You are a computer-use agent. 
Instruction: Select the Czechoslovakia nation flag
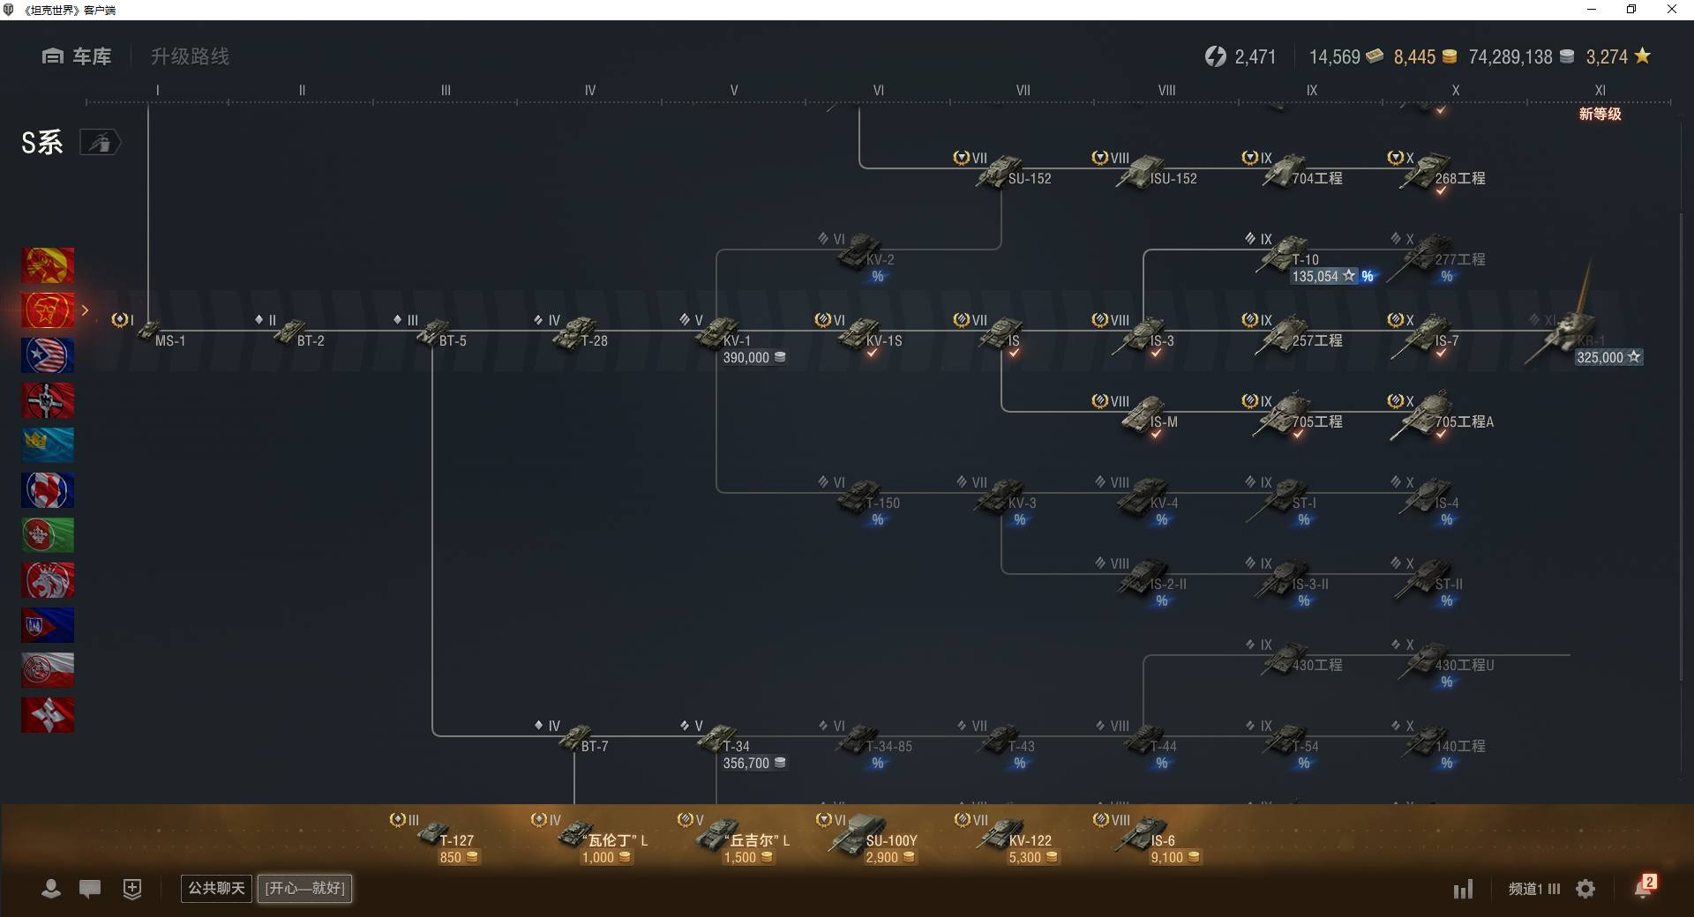(48, 625)
